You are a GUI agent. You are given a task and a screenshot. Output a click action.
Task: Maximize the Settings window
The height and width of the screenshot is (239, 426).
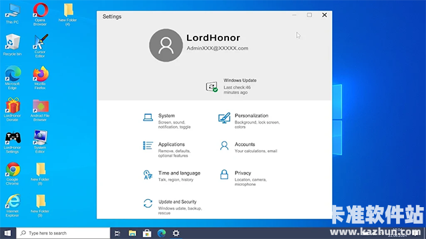pos(309,15)
